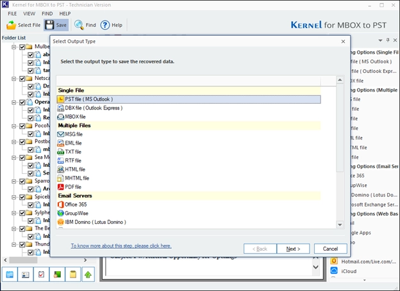Click the Find magnifier icon
The height and width of the screenshot is (291, 400).
click(x=79, y=25)
